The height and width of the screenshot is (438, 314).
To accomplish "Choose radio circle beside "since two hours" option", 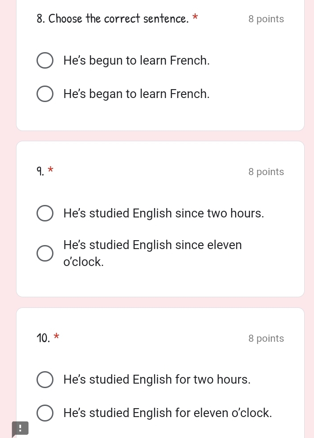I will pos(45,213).
